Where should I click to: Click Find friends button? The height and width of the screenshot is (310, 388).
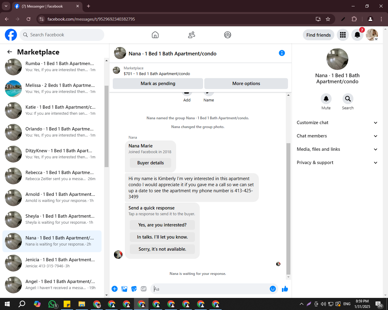(319, 35)
